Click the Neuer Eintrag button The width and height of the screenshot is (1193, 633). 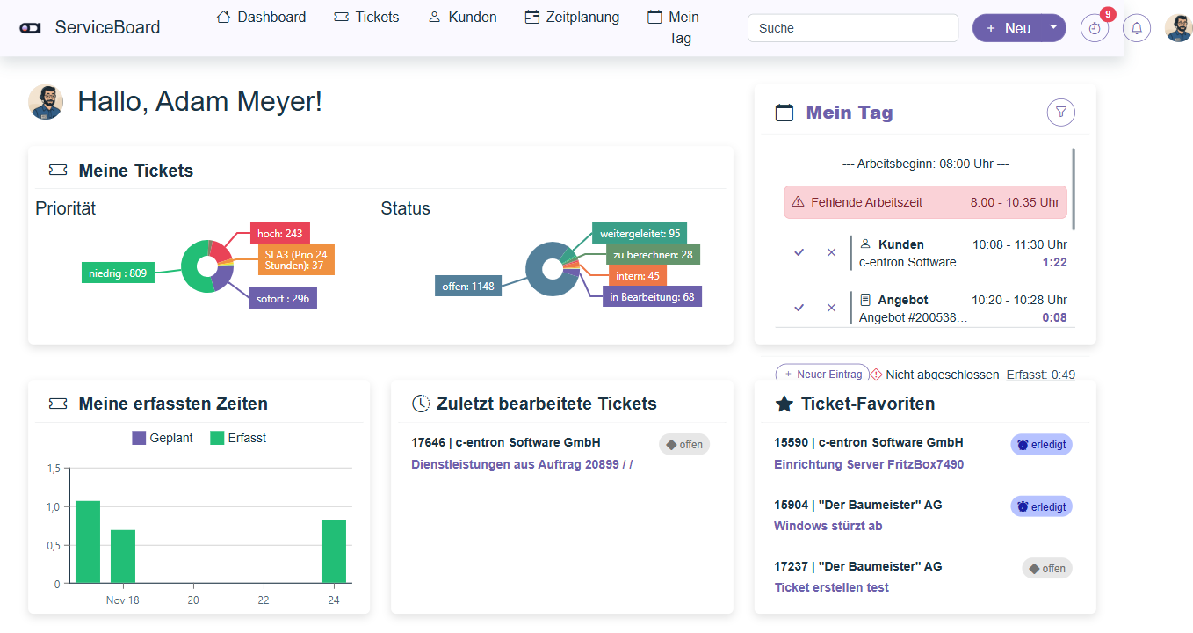pos(822,375)
